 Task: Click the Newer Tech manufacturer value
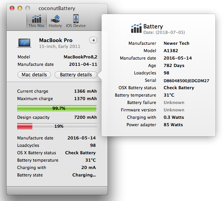click(176, 43)
